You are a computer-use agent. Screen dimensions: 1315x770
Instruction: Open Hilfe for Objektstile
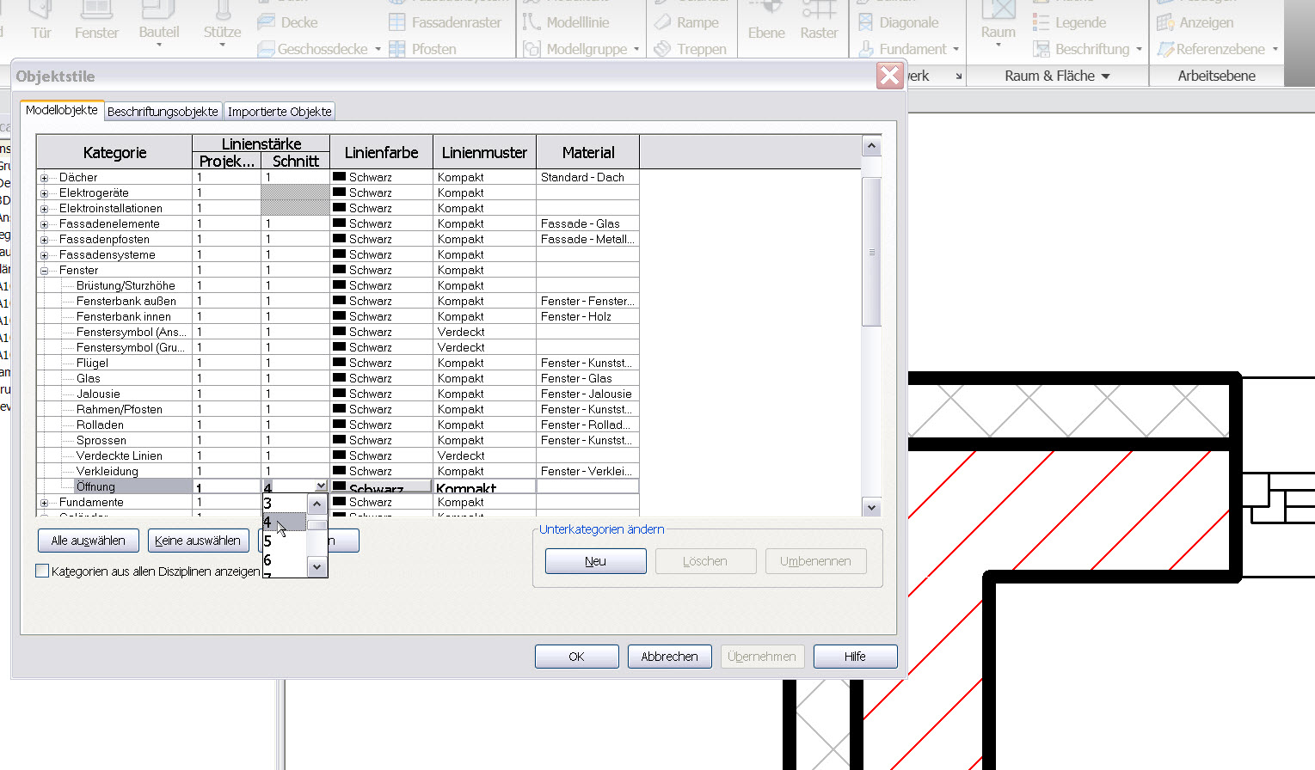click(x=855, y=657)
